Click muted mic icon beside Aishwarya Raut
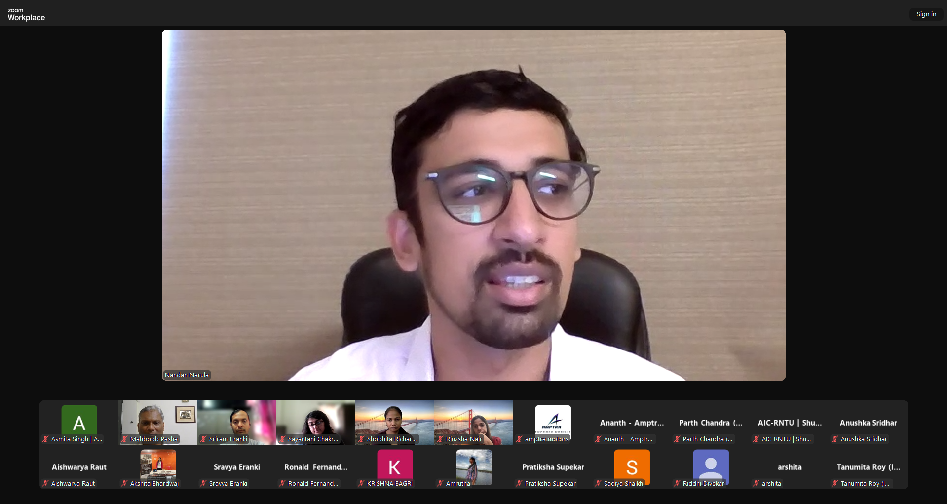The image size is (947, 504). [x=45, y=483]
